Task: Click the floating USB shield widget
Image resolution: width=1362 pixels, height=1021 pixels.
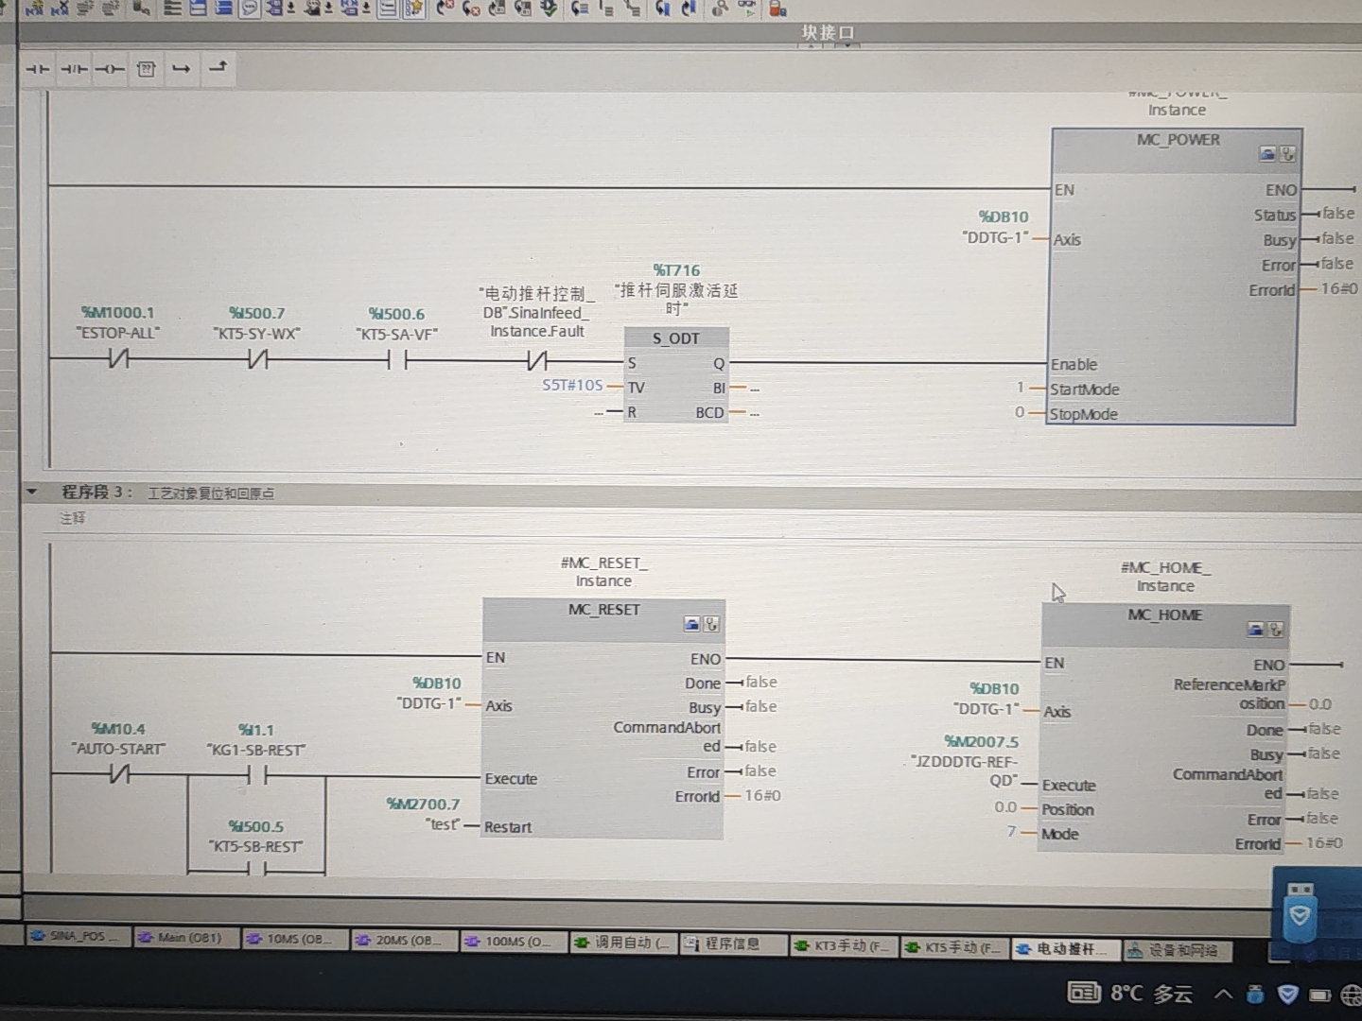Action: [1301, 913]
